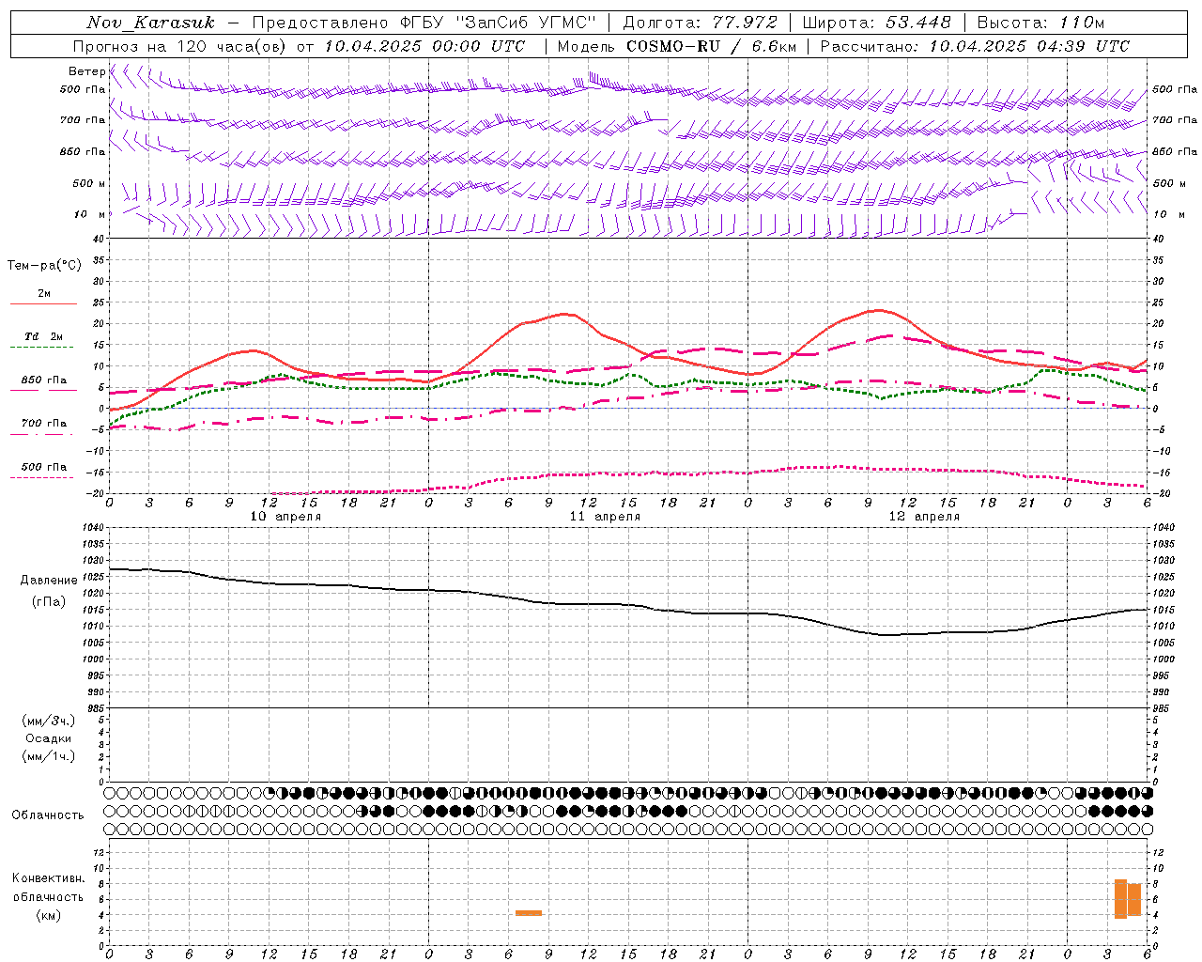Click the '500 м' wind level label on left
The height and width of the screenshot is (962, 1202).
pos(89,183)
